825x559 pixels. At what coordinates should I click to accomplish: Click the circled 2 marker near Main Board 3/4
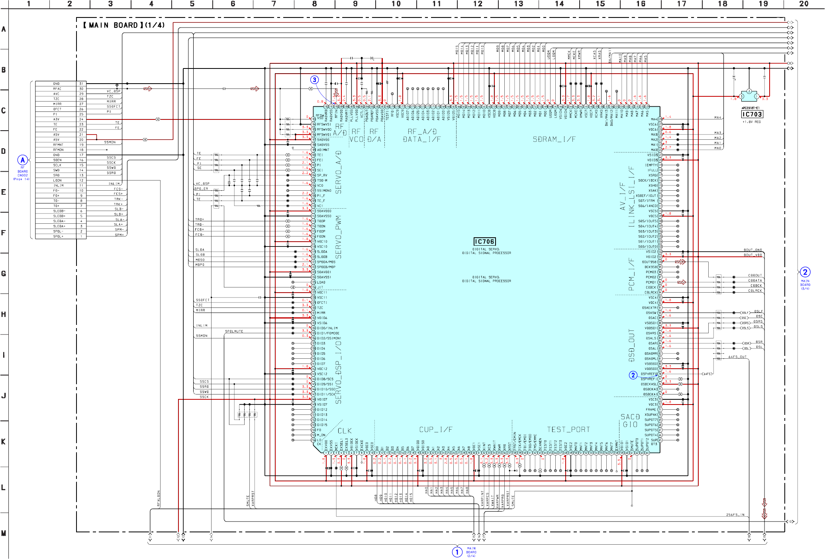click(x=805, y=272)
